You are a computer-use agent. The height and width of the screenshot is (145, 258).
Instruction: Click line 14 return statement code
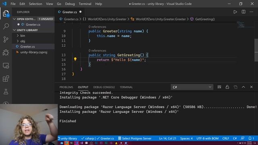coord(121,60)
